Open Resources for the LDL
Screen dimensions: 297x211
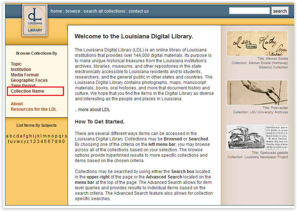pos(34,109)
